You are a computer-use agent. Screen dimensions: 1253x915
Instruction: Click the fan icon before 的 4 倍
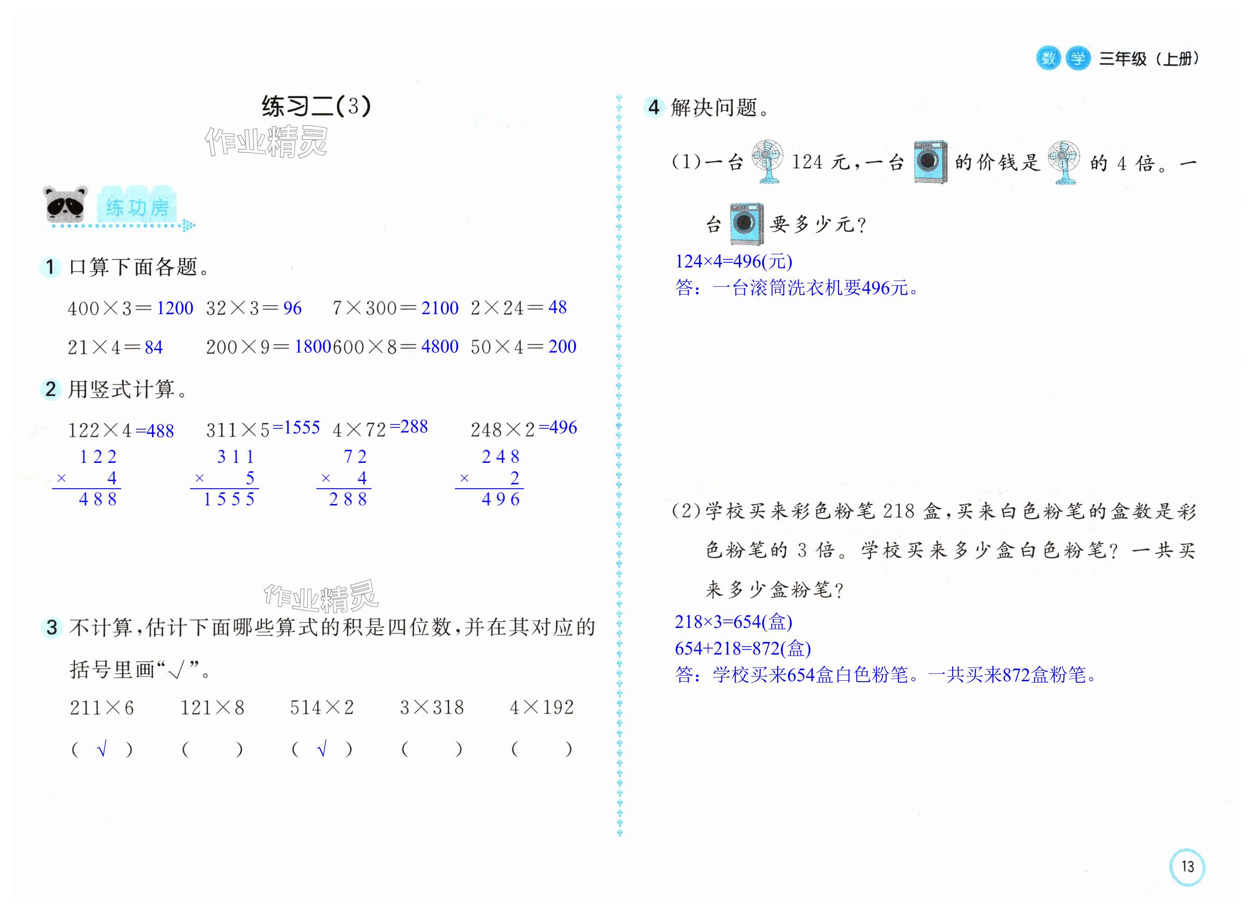click(1064, 162)
